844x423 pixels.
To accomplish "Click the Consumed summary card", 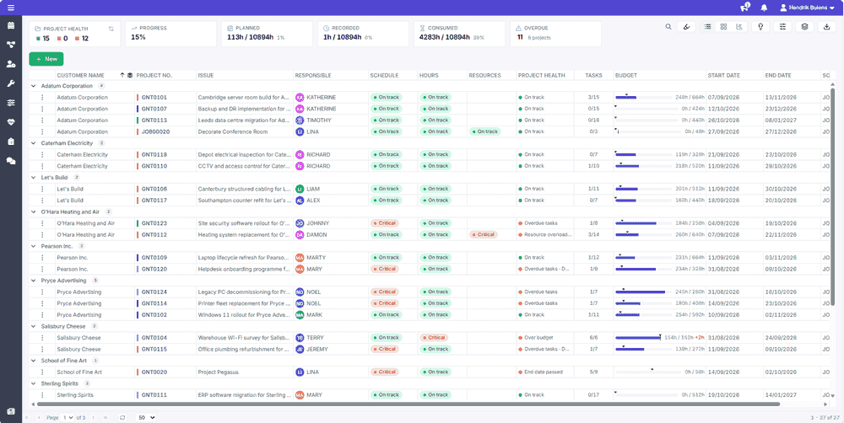I will click(459, 34).
